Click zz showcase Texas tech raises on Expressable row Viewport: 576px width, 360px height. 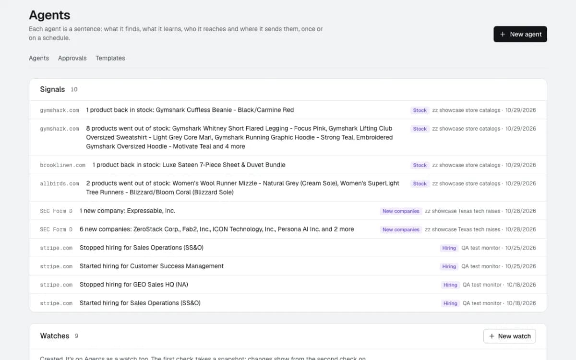click(463, 211)
